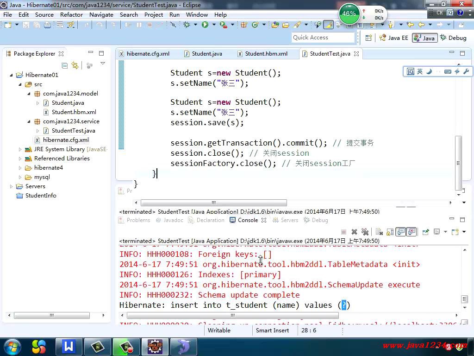Screen dimensions: 474x356
Task: Open the Refactor menu
Action: click(x=71, y=14)
